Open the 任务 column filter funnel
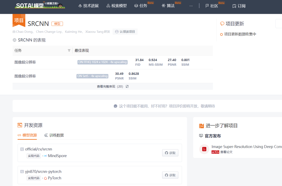The height and width of the screenshot is (186, 282). pyautogui.click(x=69, y=51)
